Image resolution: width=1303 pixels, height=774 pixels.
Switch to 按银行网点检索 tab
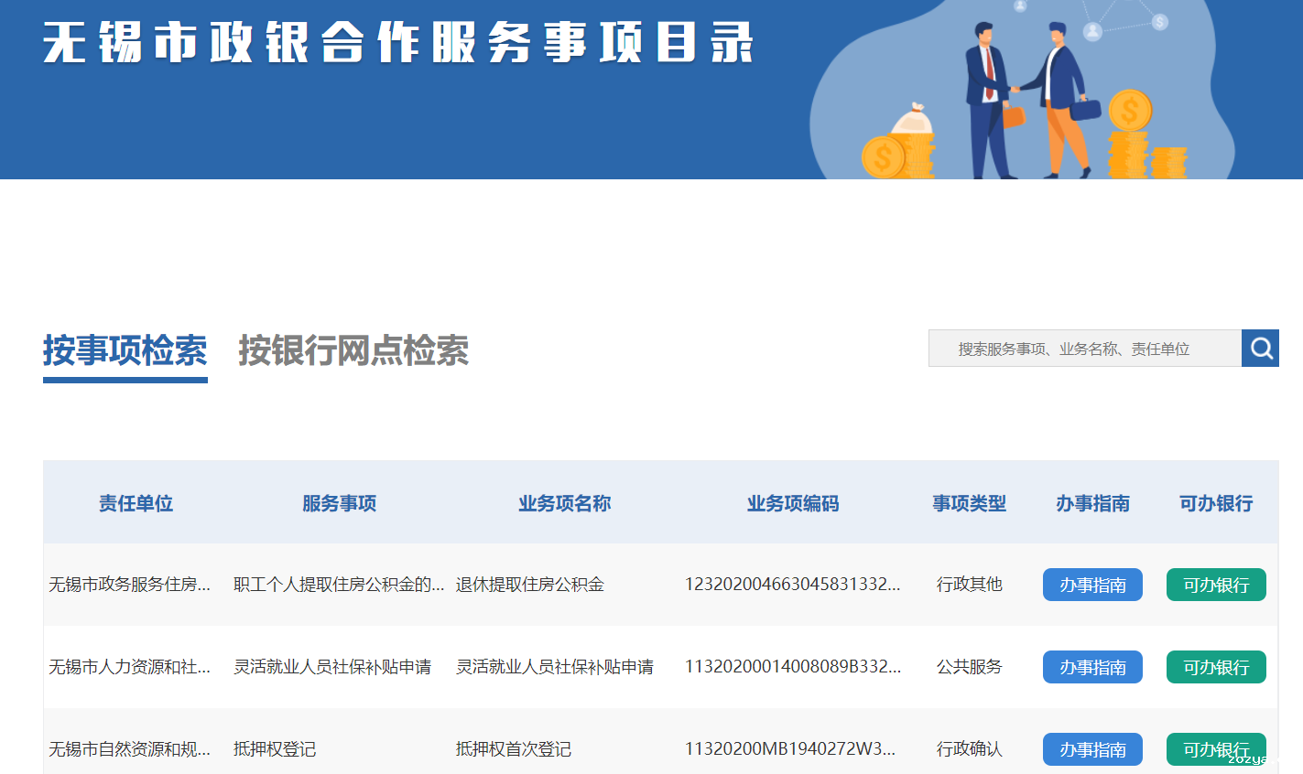point(353,351)
